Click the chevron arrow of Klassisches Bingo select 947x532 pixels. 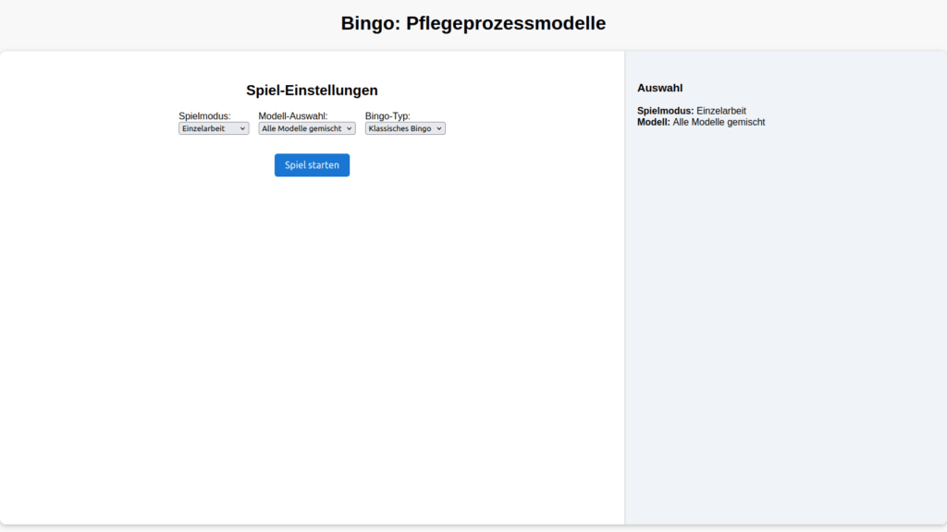(439, 128)
